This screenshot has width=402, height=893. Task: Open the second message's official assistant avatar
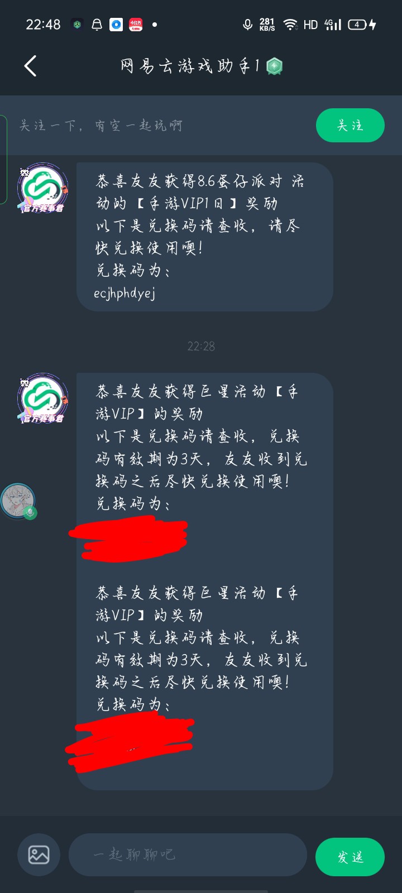[x=43, y=399]
